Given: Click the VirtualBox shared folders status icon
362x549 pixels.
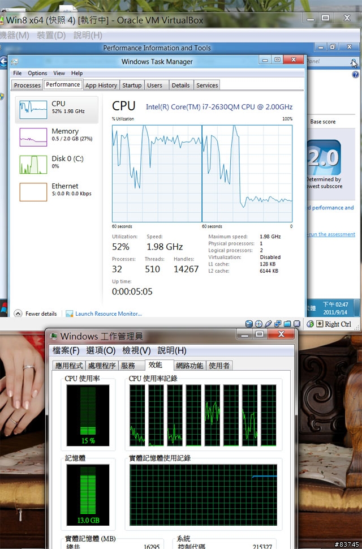Looking at the screenshot, I should pos(287,324).
